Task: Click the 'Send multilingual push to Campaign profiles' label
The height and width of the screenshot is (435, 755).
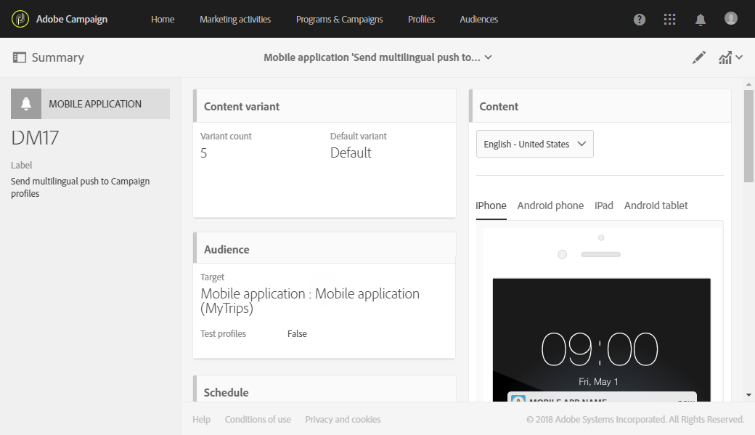Action: [80, 187]
